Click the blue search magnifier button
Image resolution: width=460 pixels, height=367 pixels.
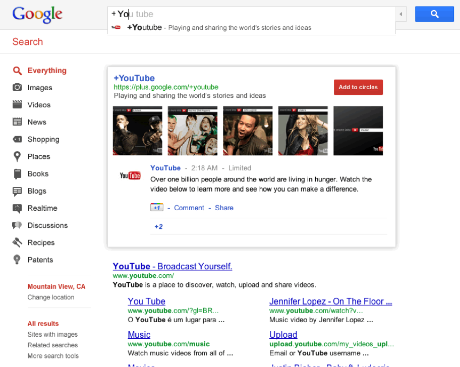point(434,14)
